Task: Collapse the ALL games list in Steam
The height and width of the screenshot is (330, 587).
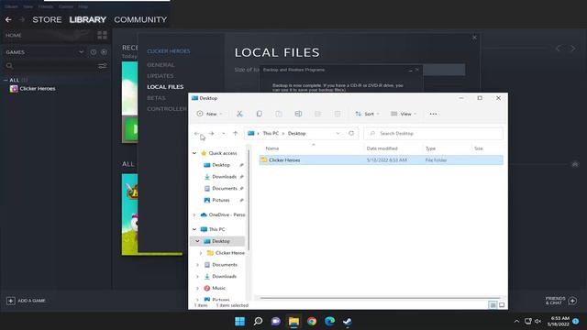Action: point(6,80)
